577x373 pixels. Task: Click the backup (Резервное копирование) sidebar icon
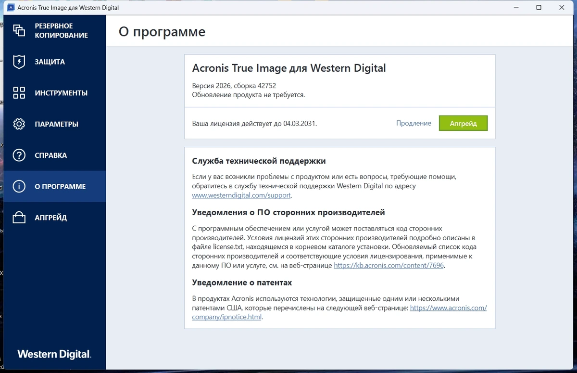click(19, 30)
